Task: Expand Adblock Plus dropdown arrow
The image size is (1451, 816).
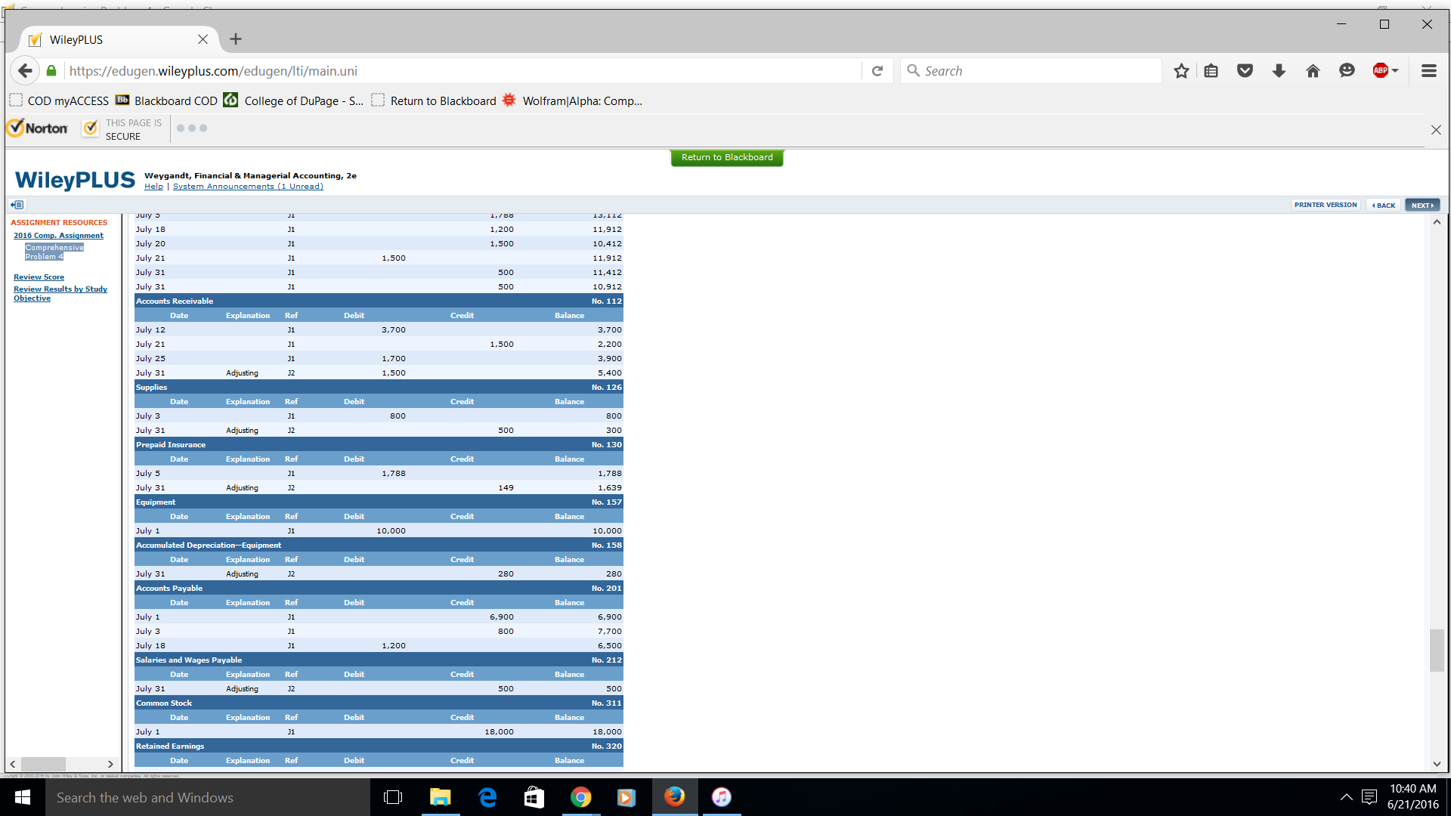Action: coord(1395,71)
